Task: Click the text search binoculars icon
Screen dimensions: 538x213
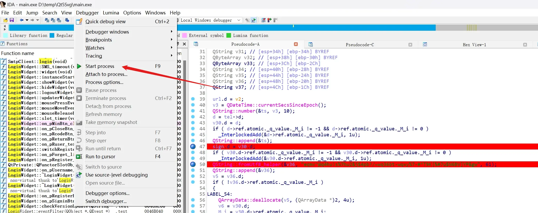Action: click(x=53, y=20)
